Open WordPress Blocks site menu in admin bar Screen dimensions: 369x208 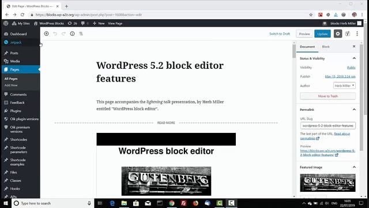(49, 23)
